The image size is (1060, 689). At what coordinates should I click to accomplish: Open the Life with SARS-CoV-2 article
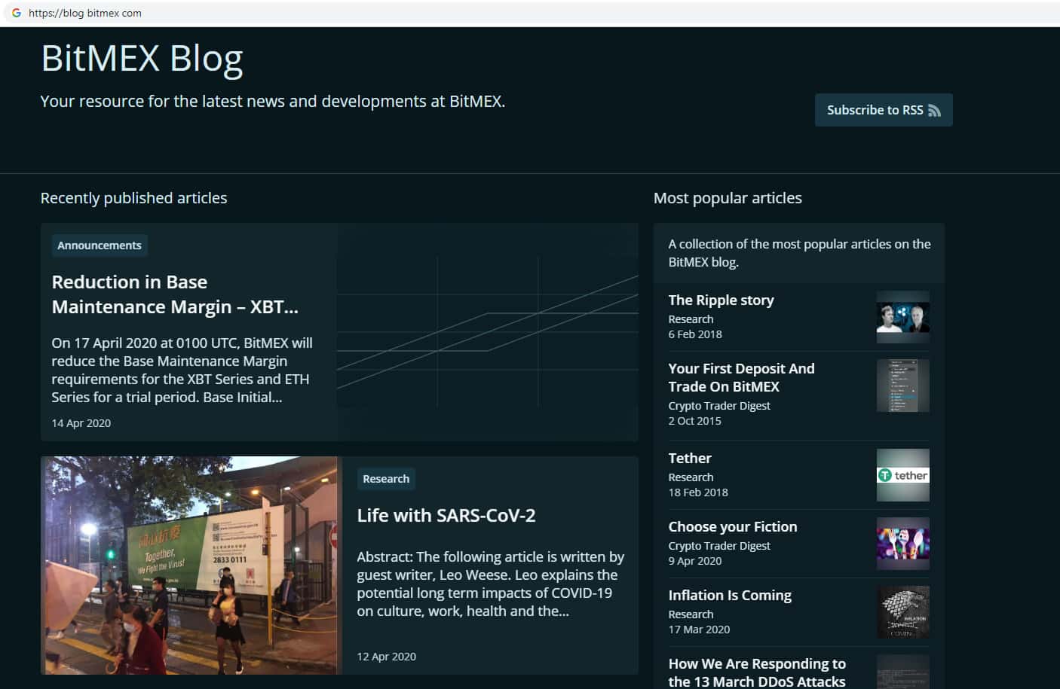point(446,516)
